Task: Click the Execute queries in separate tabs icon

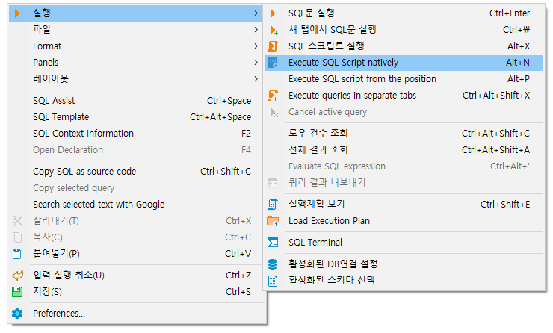Action: coord(273,96)
